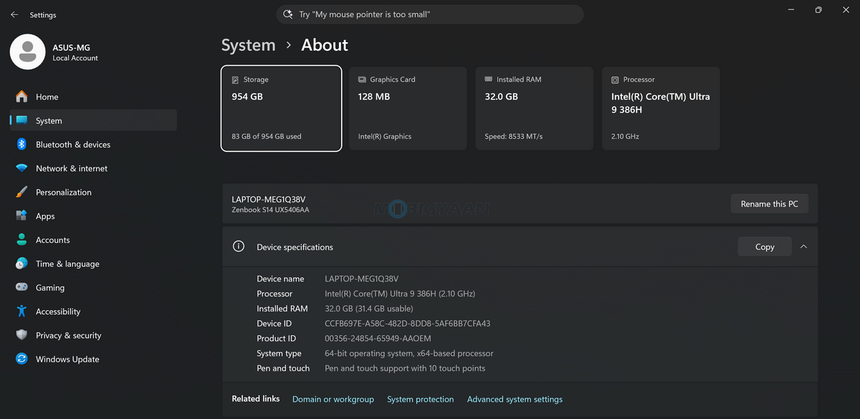Copy the device specifications

coord(765,246)
